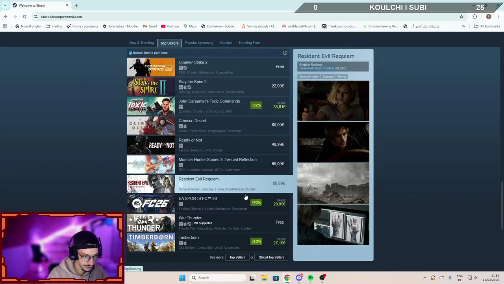
Task: Select the Top Sellers tab
Action: (x=169, y=43)
